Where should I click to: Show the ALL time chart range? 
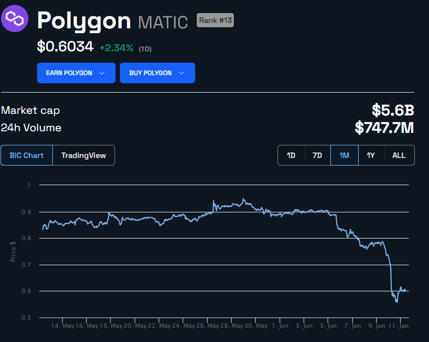point(399,155)
